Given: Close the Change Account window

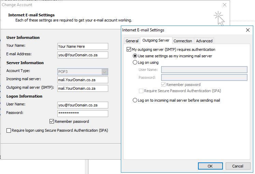Looking at the screenshot, I should pos(225,5).
